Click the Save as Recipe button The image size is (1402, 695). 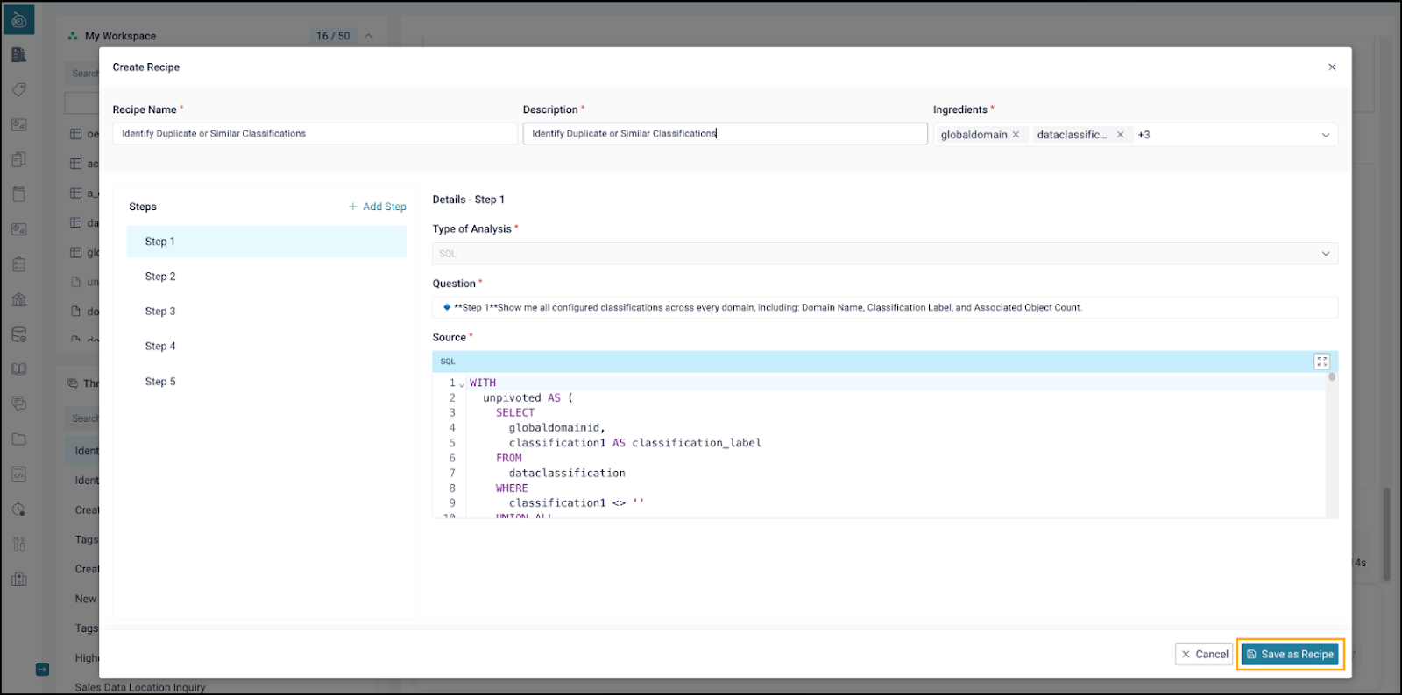[1290, 654]
